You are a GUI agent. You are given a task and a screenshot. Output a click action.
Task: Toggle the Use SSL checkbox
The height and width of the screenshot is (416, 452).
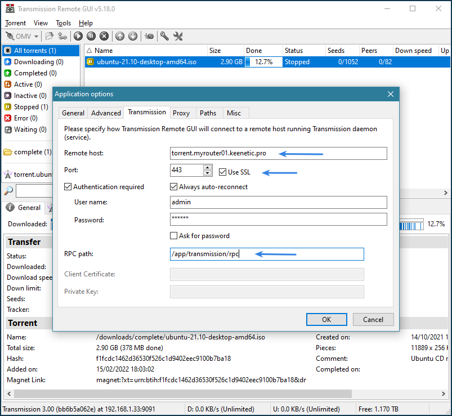point(222,172)
